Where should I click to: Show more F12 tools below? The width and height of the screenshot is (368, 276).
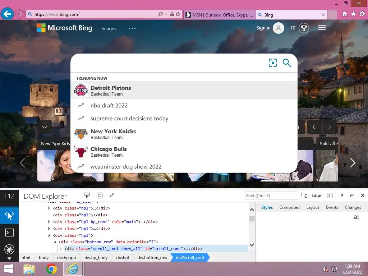[x=9, y=259]
